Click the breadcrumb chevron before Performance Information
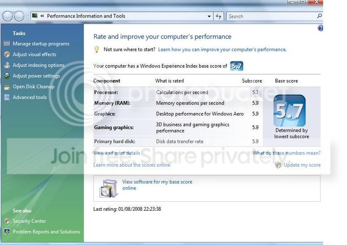The image size is (347, 245). pos(42,16)
